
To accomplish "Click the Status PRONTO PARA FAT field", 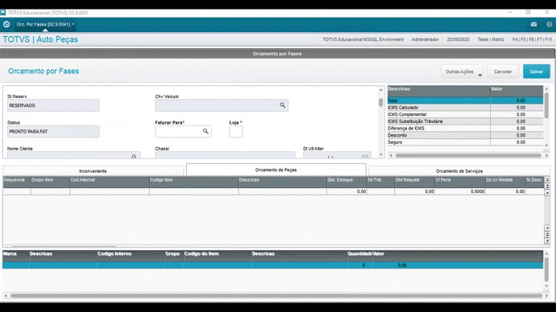I will coord(53,132).
